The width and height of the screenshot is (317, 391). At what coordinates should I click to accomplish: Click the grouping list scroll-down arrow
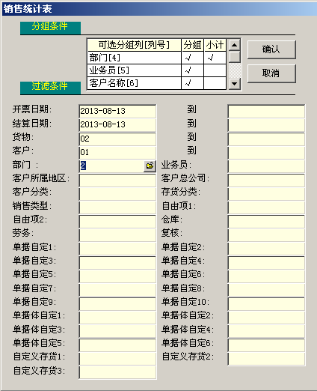(234, 83)
